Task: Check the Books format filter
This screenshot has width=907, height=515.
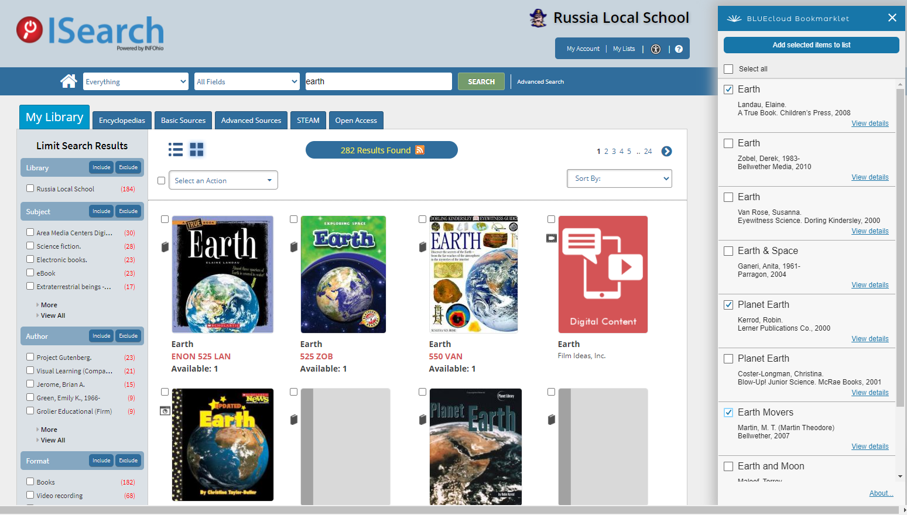Action: point(30,482)
